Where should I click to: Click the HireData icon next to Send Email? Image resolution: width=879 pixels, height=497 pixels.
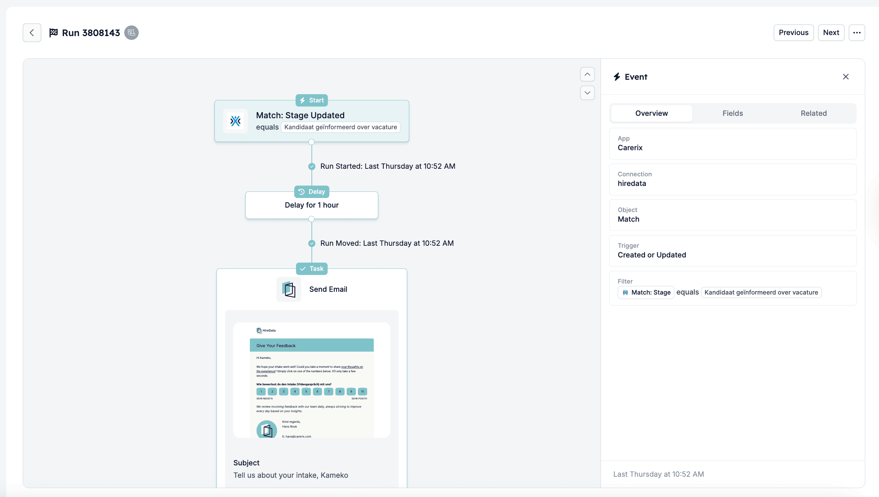coord(289,289)
